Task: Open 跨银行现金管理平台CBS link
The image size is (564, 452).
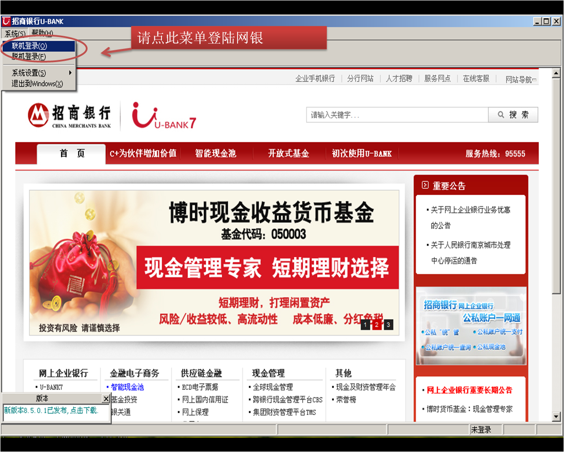Action: tap(288, 400)
